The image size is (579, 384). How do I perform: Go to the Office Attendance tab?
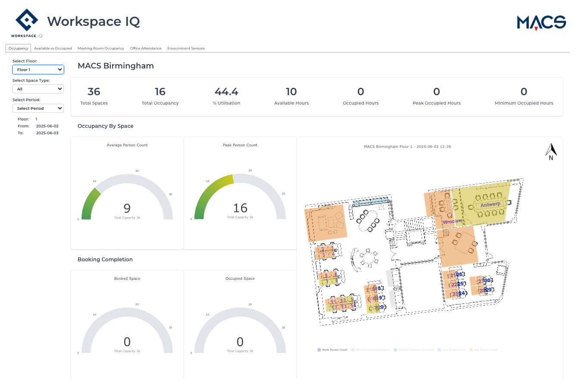click(146, 48)
